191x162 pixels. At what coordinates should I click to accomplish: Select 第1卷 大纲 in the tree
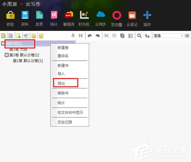pos(18,49)
